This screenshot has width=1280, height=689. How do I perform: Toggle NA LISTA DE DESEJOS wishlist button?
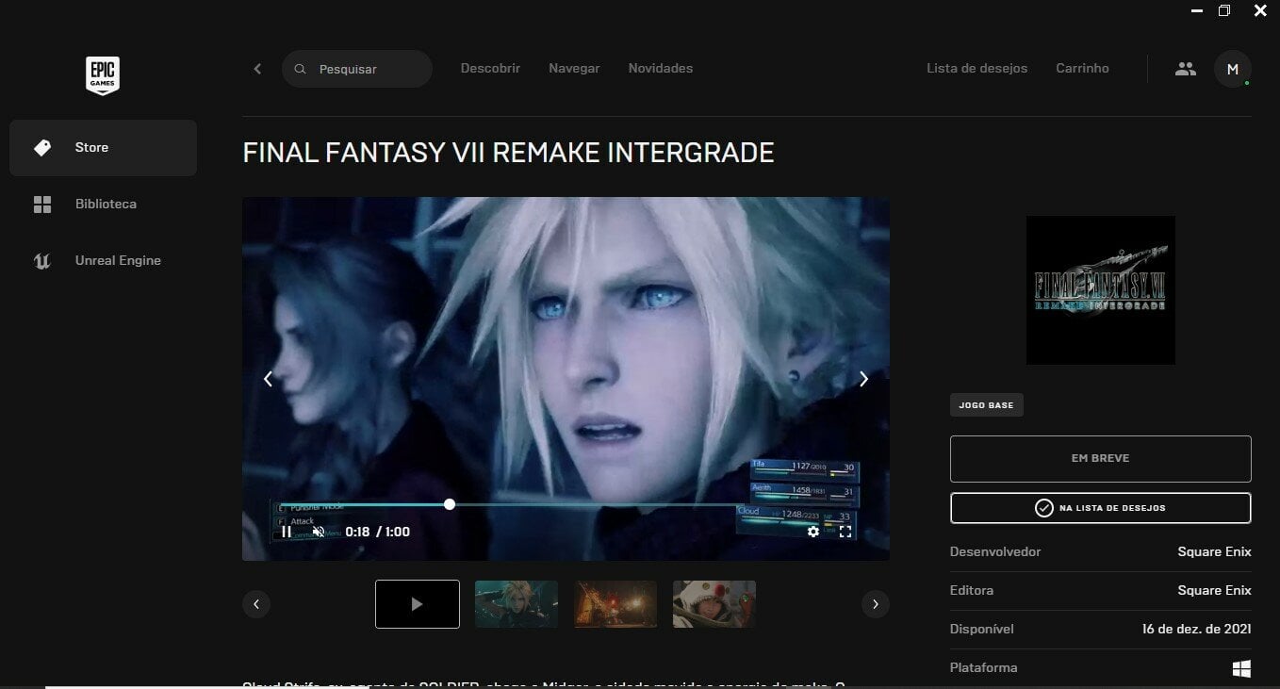click(x=1101, y=508)
